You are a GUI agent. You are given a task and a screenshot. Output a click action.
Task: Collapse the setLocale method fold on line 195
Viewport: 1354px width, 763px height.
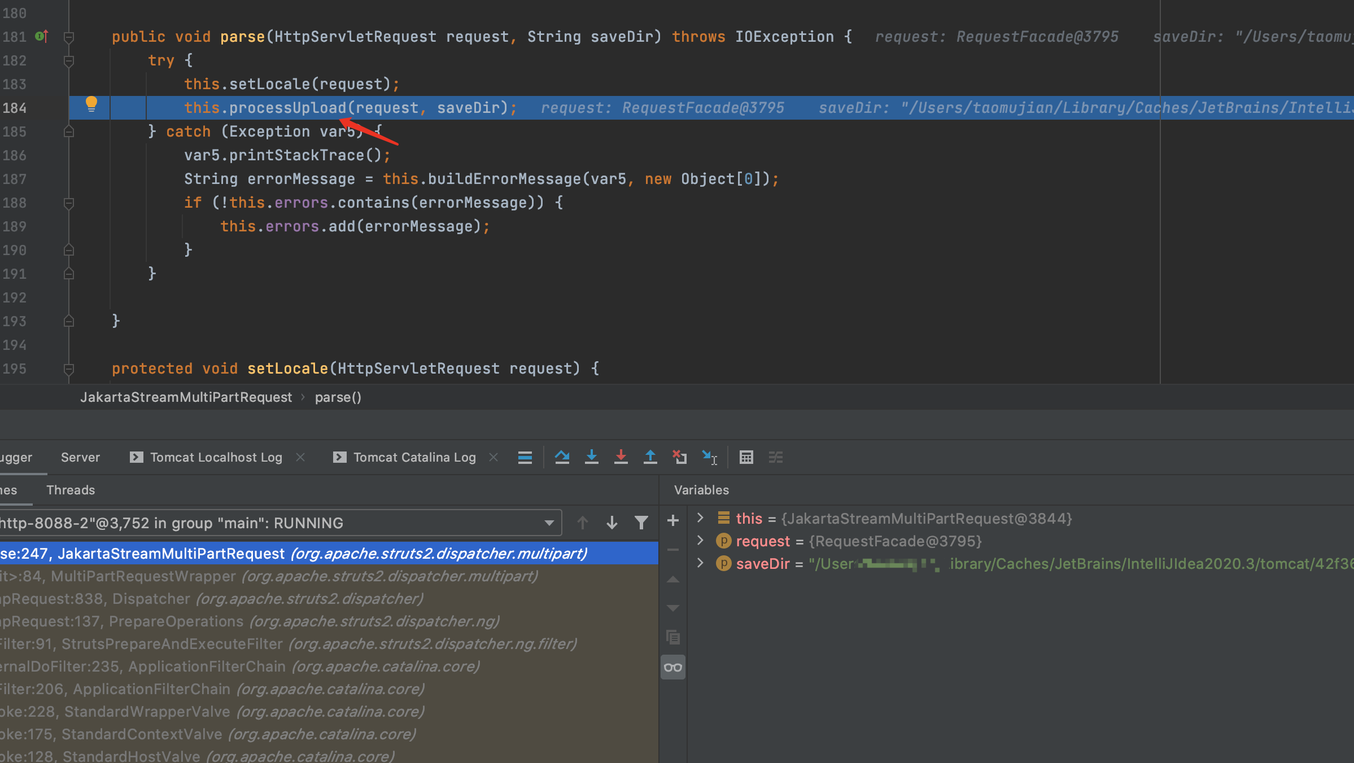pos(69,369)
